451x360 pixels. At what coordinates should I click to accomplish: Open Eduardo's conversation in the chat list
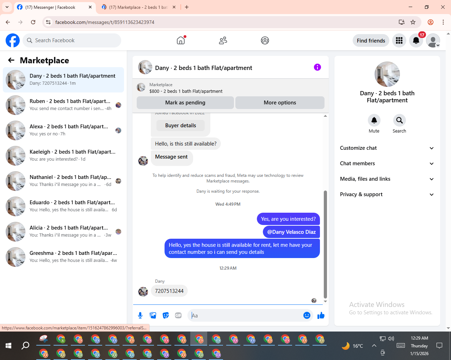(63, 206)
